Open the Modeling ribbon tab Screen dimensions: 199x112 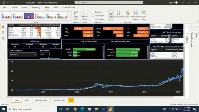click(36, 7)
